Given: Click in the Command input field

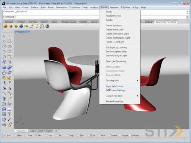Looking at the screenshot, I should pos(94,17).
